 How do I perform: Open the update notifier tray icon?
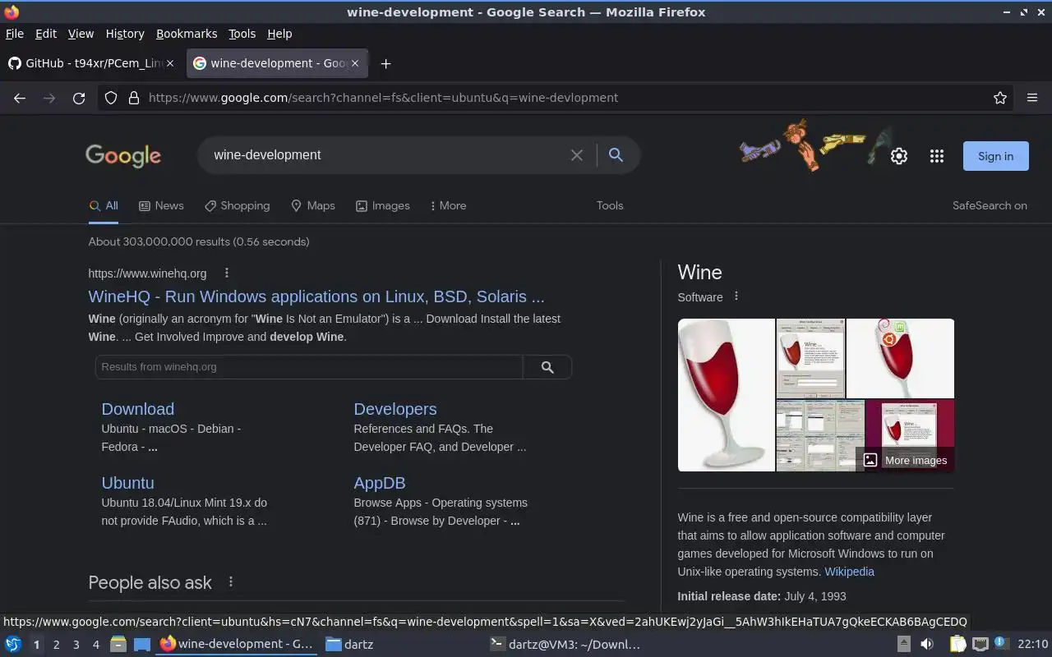pyautogui.click(x=1000, y=643)
